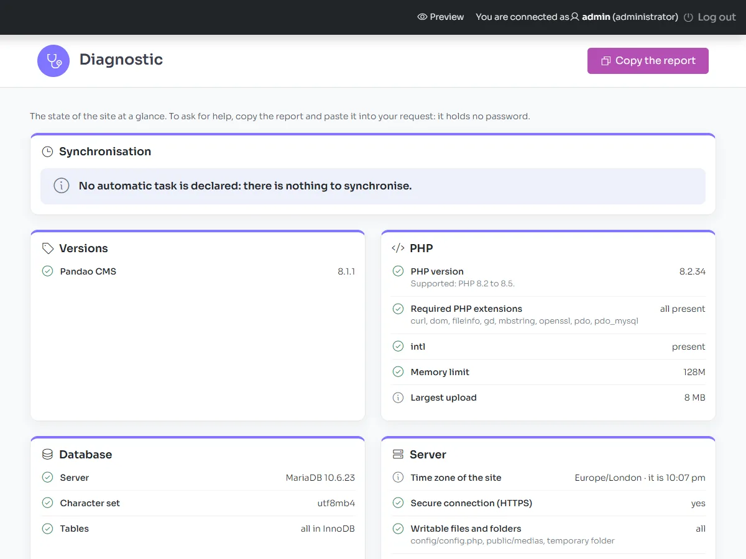The width and height of the screenshot is (746, 559).
Task: Click the check icon beside PHP version
Action: [x=398, y=271]
